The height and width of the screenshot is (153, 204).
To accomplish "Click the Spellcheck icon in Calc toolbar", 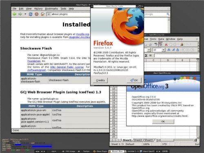I will (x=156, y=44).
